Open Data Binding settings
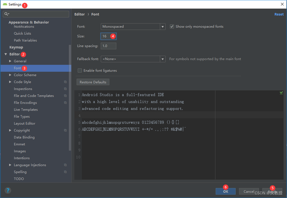287x198 pixels. click(x=24, y=137)
